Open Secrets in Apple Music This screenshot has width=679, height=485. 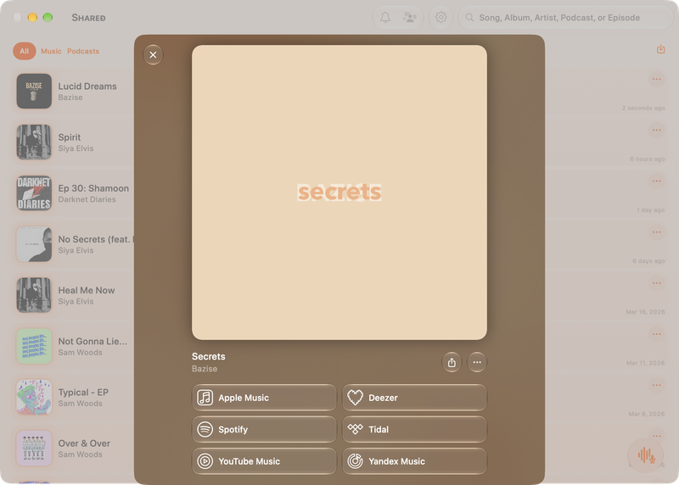click(x=264, y=398)
